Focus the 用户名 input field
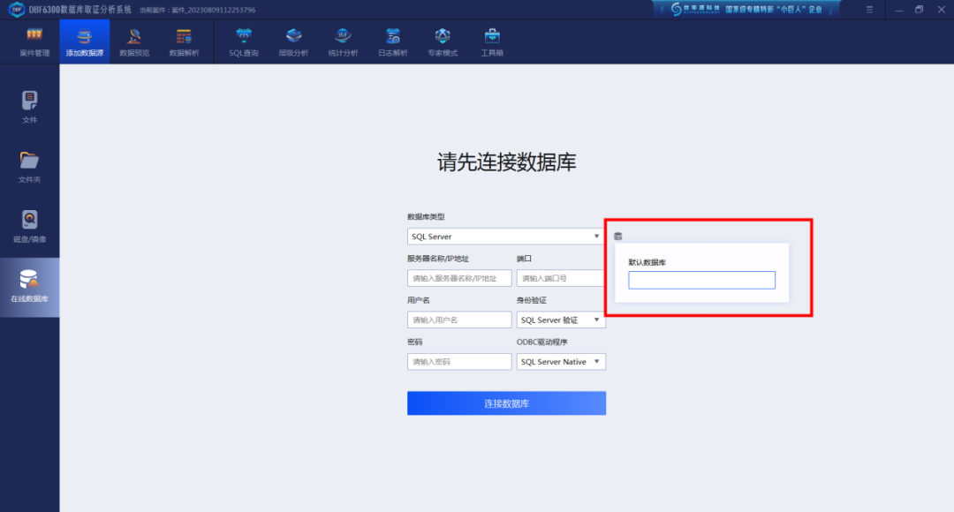The image size is (954, 512). click(x=459, y=320)
